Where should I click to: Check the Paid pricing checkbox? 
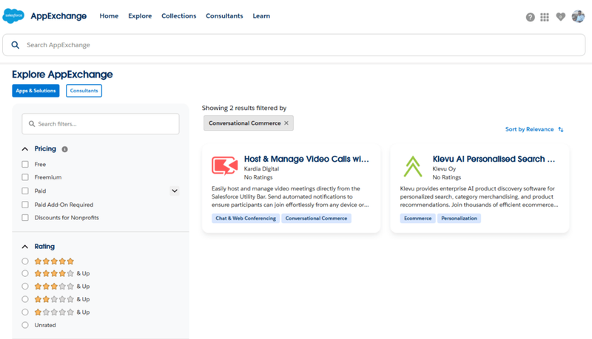pyautogui.click(x=25, y=191)
